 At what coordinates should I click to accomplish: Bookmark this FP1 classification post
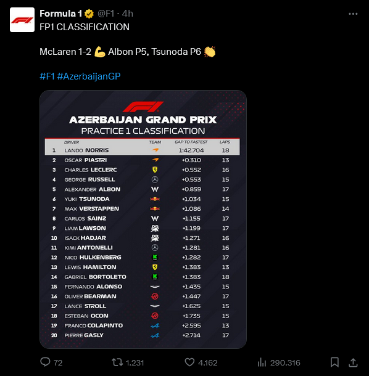point(334,362)
